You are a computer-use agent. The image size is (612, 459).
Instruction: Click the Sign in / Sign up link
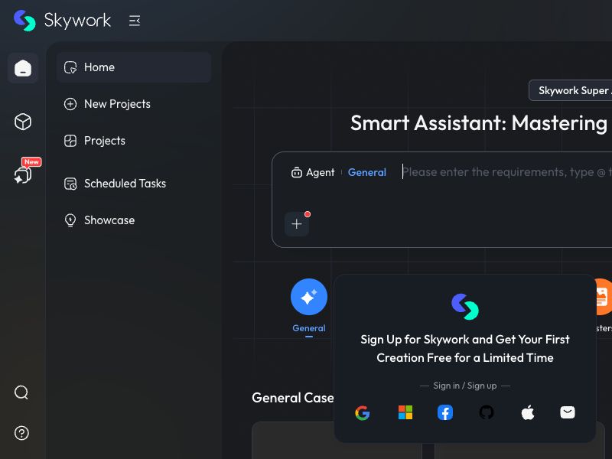(x=464, y=386)
